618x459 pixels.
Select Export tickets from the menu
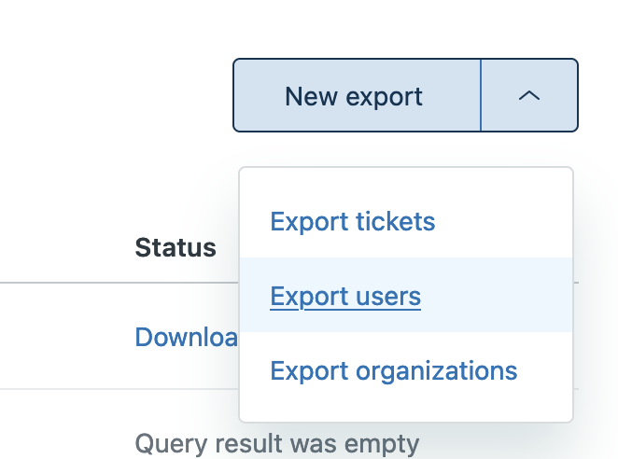(x=353, y=222)
